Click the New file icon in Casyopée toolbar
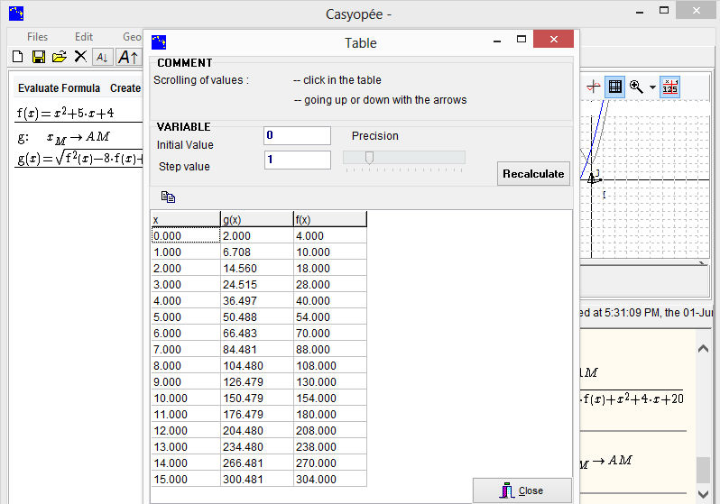The width and height of the screenshot is (720, 504). coord(17,57)
